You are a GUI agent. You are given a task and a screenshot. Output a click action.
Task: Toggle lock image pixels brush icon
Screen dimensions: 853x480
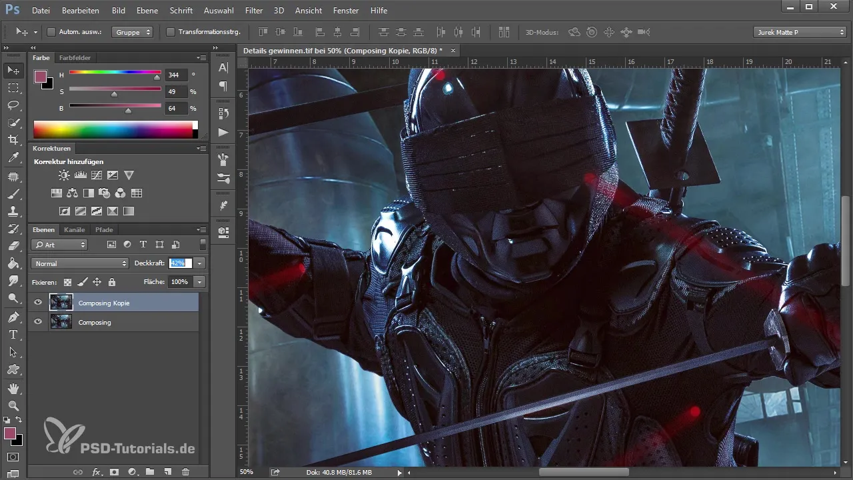tap(82, 282)
